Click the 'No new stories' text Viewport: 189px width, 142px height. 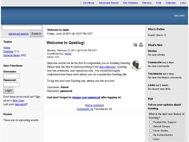[x=156, y=55]
